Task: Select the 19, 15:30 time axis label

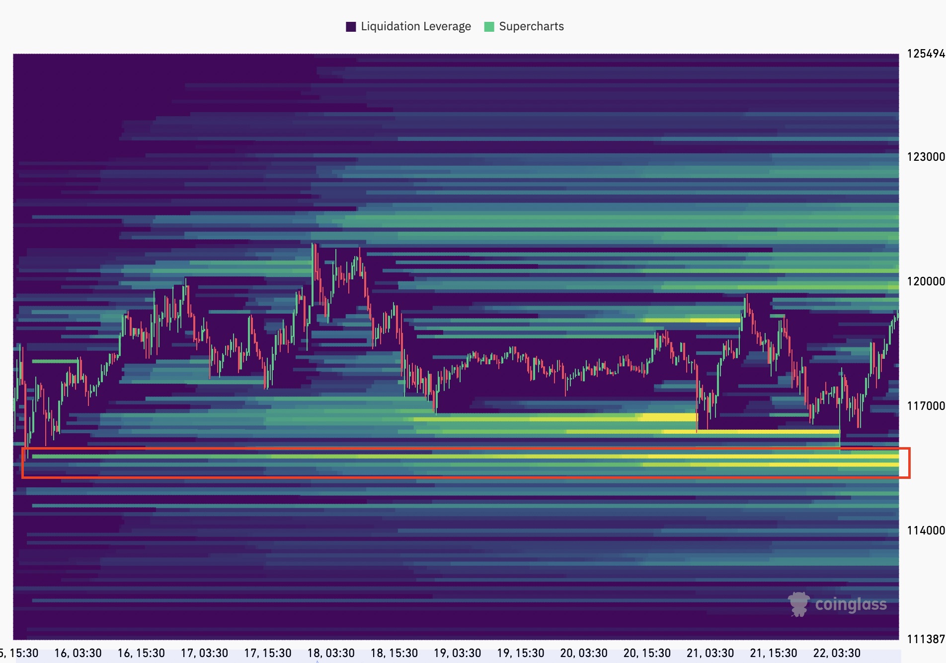Action: click(x=521, y=653)
